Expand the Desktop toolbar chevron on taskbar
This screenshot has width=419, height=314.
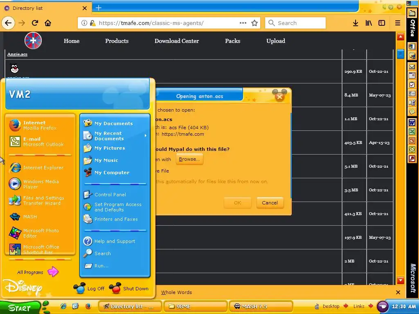pos(346,306)
